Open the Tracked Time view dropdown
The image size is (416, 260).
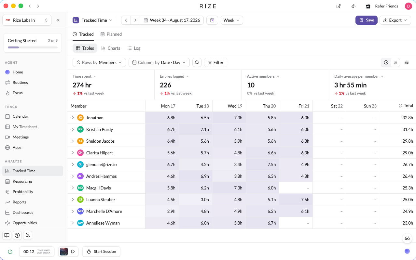(x=93, y=20)
